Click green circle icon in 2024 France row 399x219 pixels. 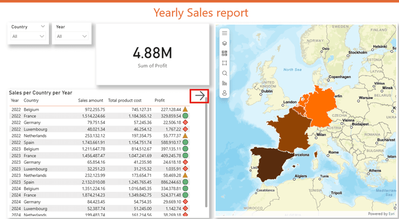pyautogui.click(x=185, y=195)
